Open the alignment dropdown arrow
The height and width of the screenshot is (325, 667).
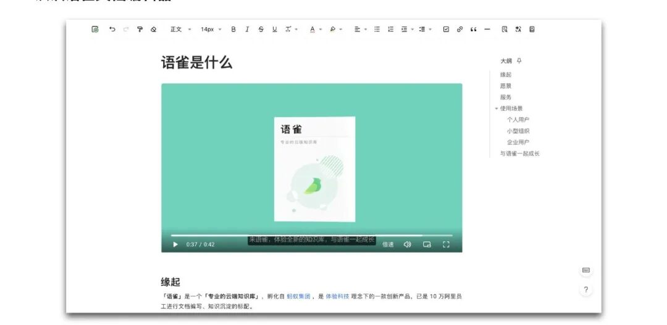click(366, 30)
